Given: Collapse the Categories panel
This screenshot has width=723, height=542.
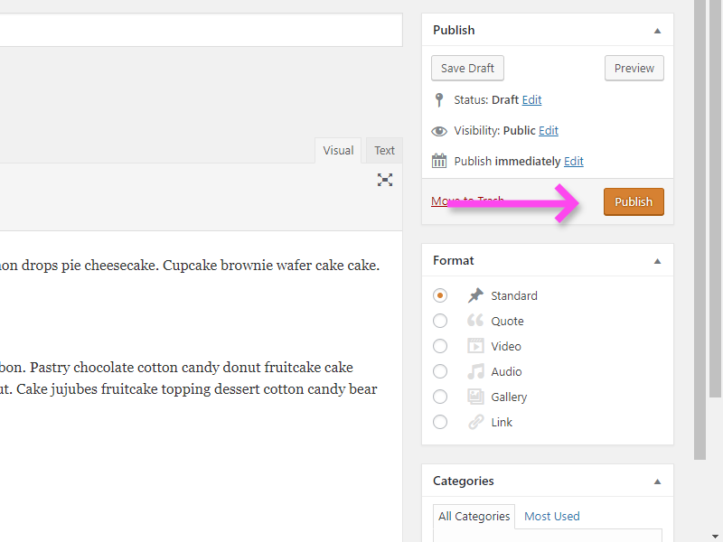Looking at the screenshot, I should [x=658, y=481].
